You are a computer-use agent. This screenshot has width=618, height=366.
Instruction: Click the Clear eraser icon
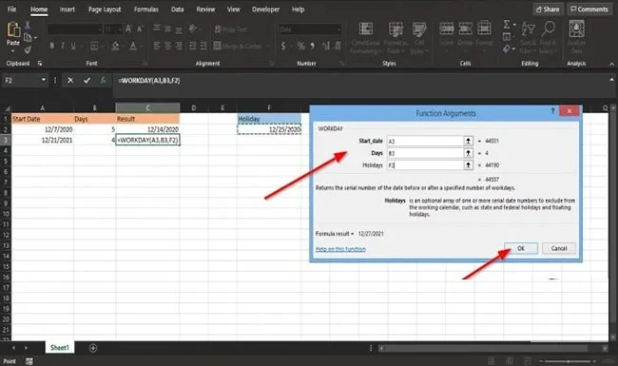pyautogui.click(x=507, y=48)
